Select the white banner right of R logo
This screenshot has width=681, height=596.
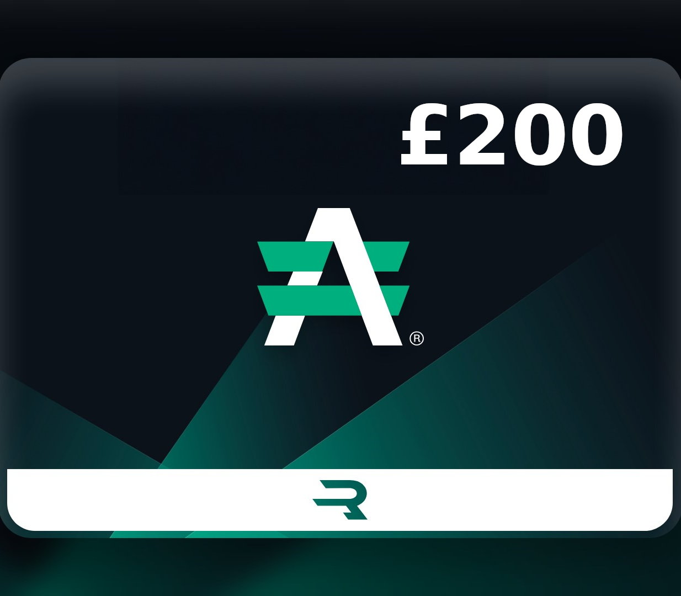click(x=520, y=500)
